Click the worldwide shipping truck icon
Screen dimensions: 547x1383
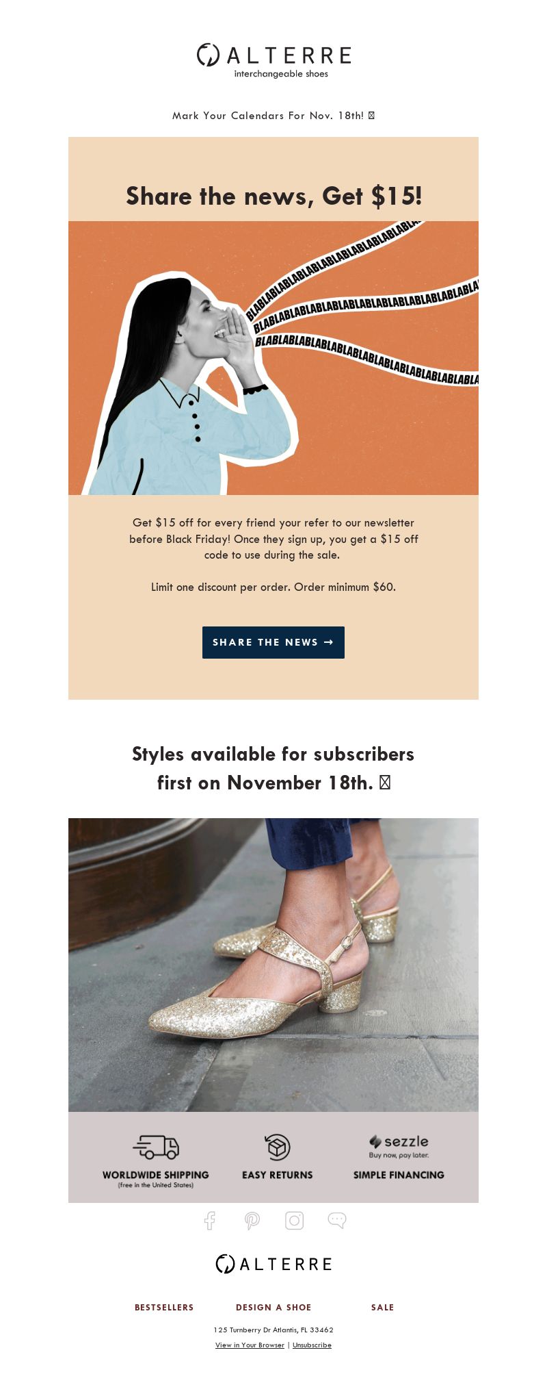point(156,1147)
